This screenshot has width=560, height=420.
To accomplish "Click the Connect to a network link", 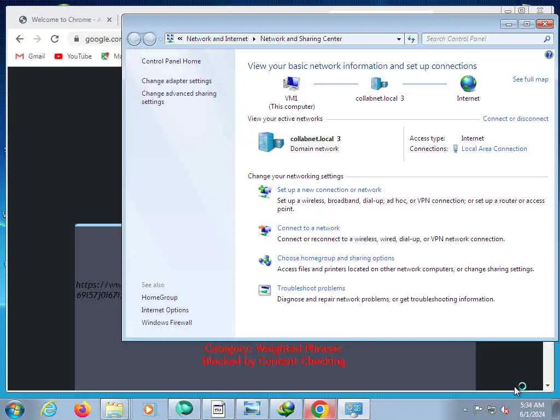I will pyautogui.click(x=308, y=228).
